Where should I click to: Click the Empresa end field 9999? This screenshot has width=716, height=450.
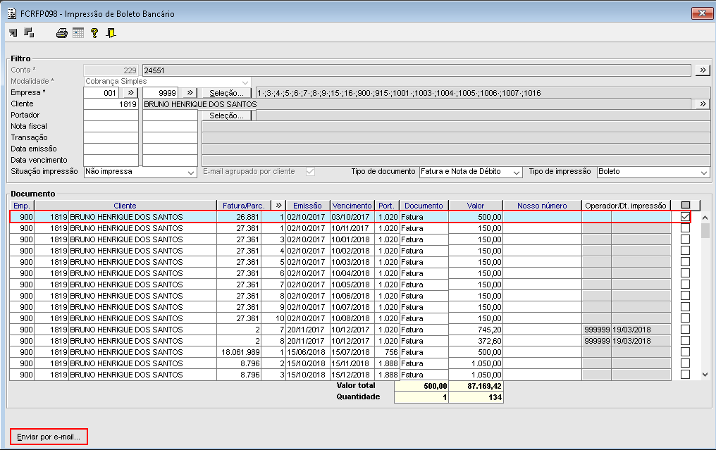click(160, 93)
